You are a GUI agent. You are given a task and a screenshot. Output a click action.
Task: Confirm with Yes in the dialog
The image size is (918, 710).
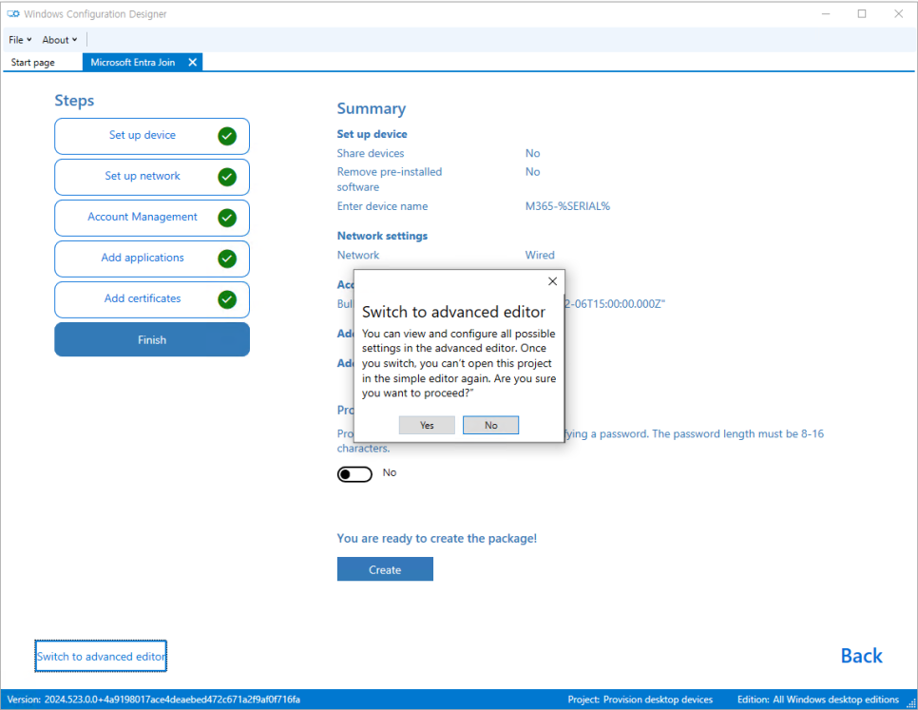coord(427,425)
